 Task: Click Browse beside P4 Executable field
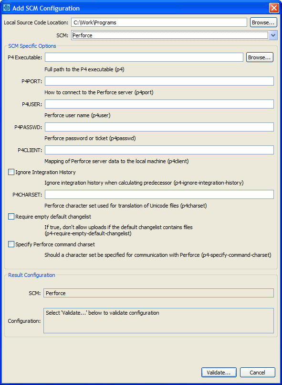[259, 57]
